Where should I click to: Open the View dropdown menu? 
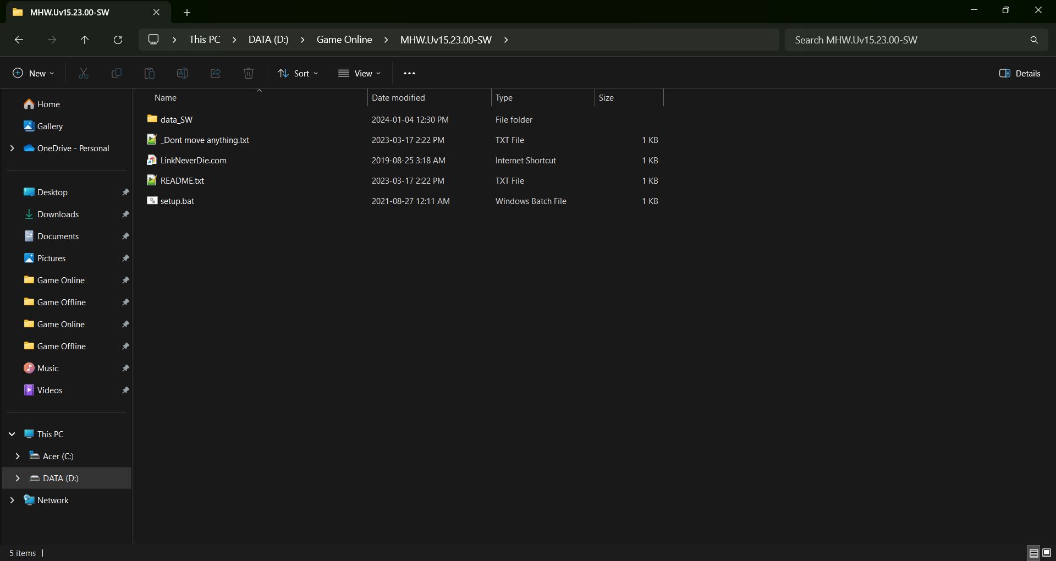coord(359,73)
